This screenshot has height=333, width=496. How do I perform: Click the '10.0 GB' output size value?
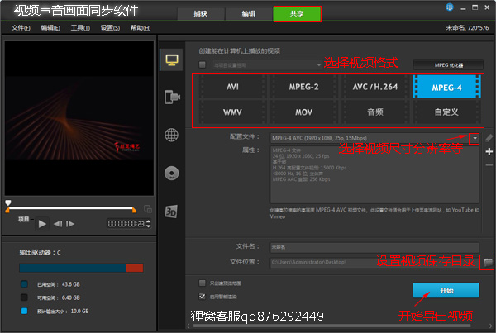[79, 311]
